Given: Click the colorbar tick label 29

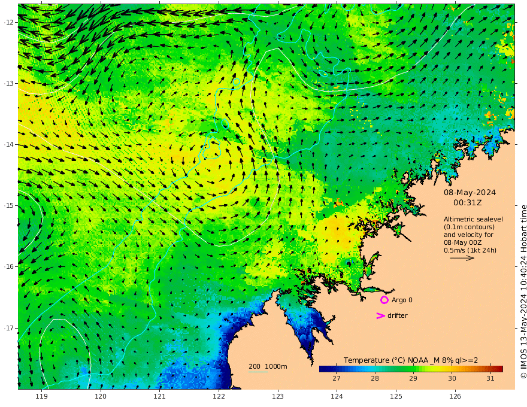Looking at the screenshot, I should coord(413,378).
